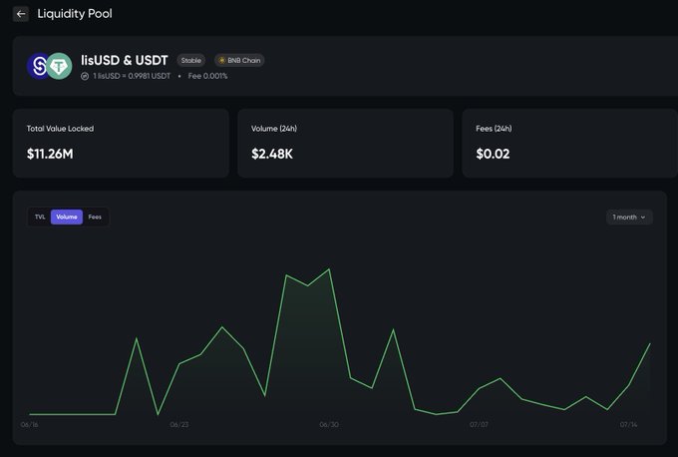Image resolution: width=678 pixels, height=457 pixels.
Task: Click the $2.48K volume value
Action: (x=272, y=154)
